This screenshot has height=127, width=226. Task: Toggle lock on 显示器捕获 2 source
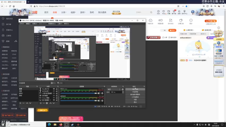[56, 100]
